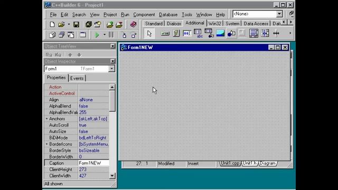Click the View Form toolbar icon

click(x=62, y=34)
